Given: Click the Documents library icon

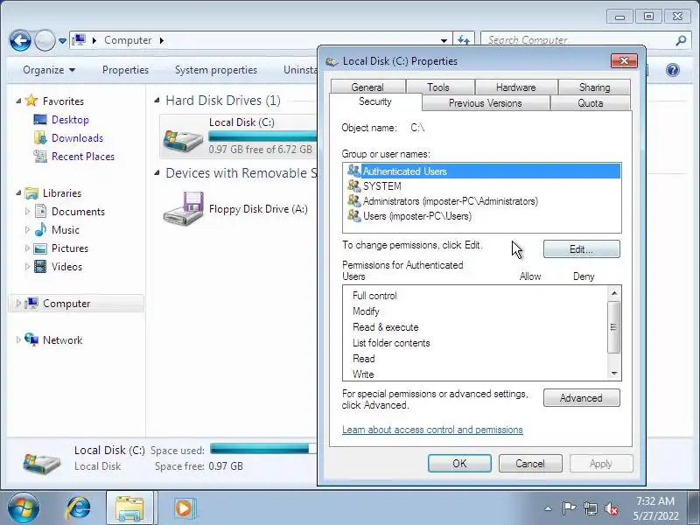Looking at the screenshot, I should tap(40, 211).
